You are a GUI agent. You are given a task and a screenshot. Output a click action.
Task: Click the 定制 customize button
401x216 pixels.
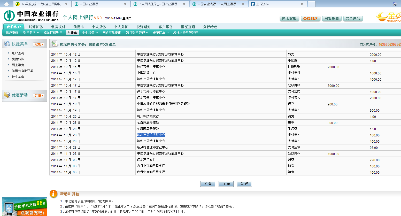tap(39, 44)
